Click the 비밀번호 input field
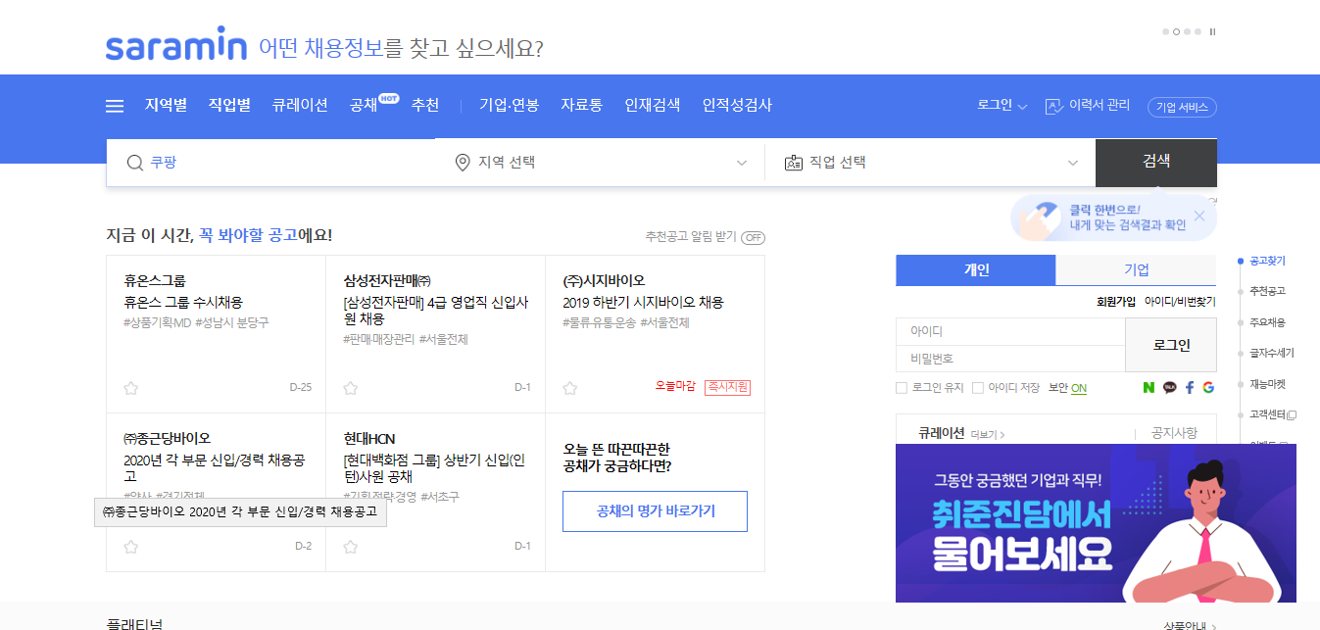This screenshot has width=1320, height=630. [1010, 359]
